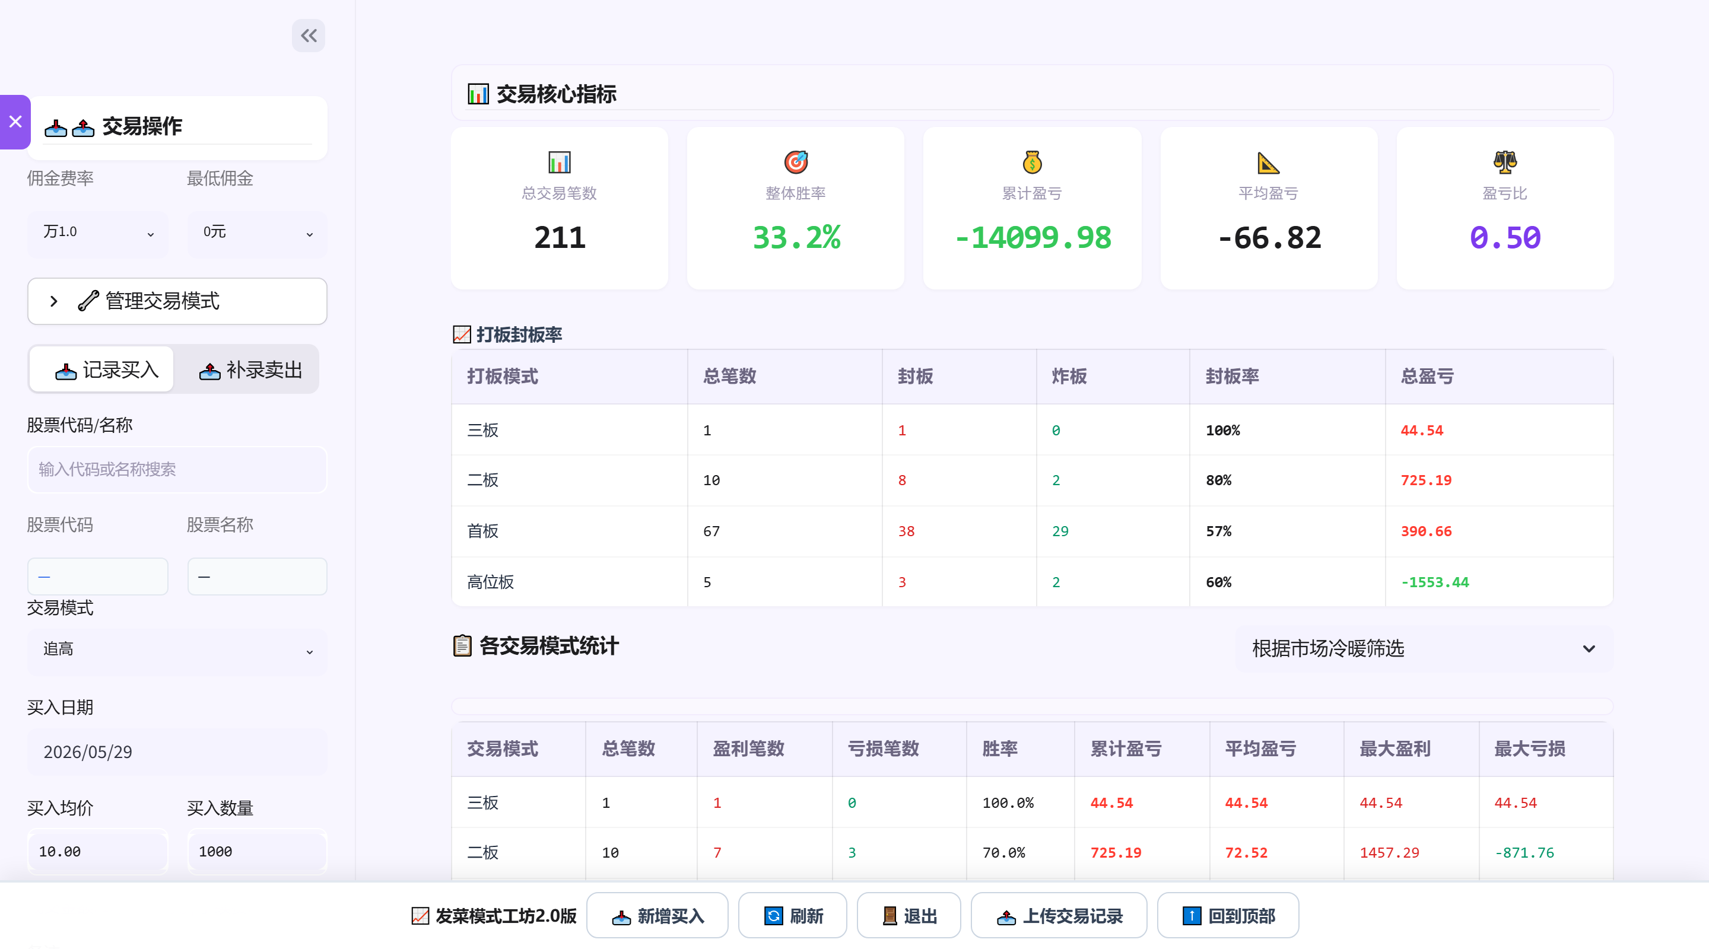Click bar chart icon beside 交易核心指标
The height and width of the screenshot is (949, 1709).
(478, 94)
